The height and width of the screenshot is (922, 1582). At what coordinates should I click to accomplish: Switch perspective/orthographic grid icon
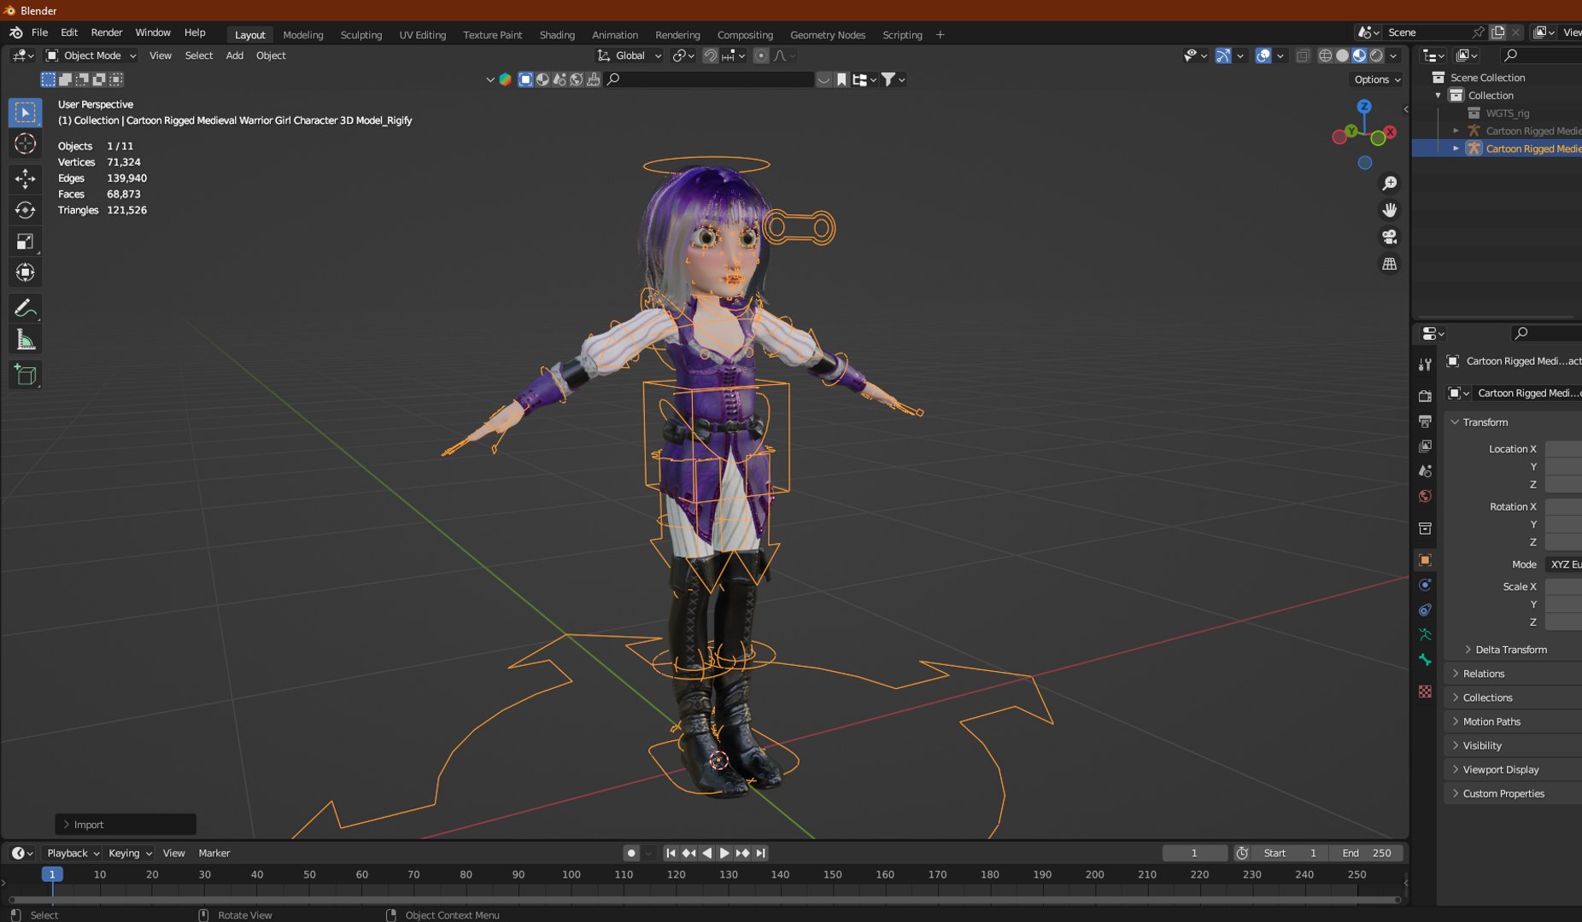[x=1390, y=264]
